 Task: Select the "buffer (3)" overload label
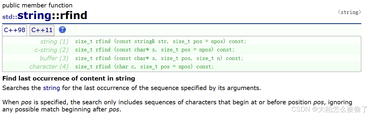(x=54, y=58)
